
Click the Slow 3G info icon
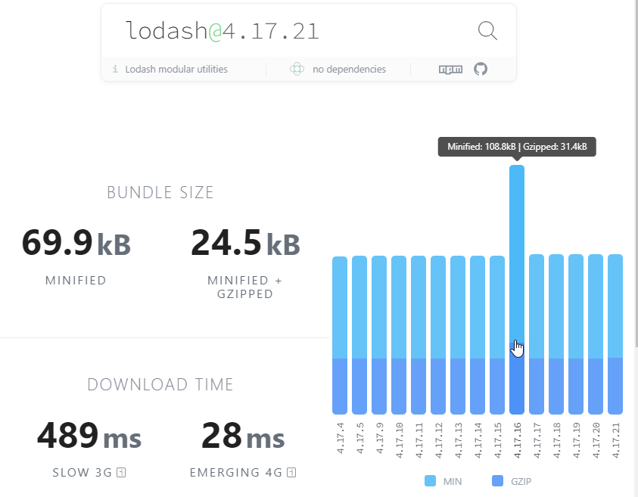[121, 472]
